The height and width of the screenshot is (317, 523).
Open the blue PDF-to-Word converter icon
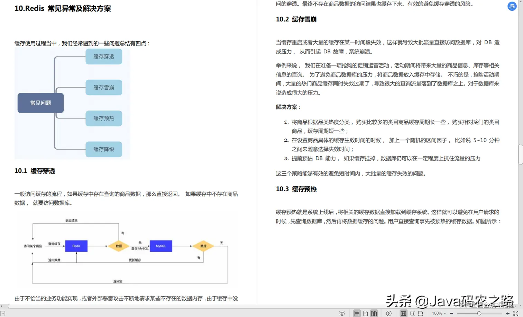512,6
